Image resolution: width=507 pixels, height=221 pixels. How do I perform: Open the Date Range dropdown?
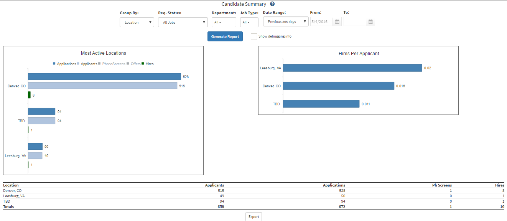tap(285, 21)
